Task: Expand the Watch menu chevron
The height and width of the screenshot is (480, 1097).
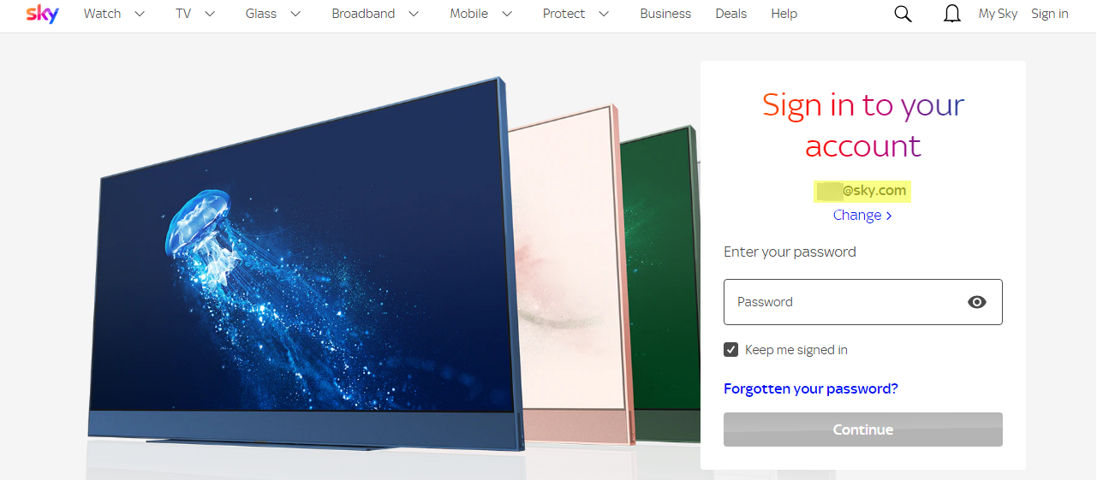Action: point(140,14)
